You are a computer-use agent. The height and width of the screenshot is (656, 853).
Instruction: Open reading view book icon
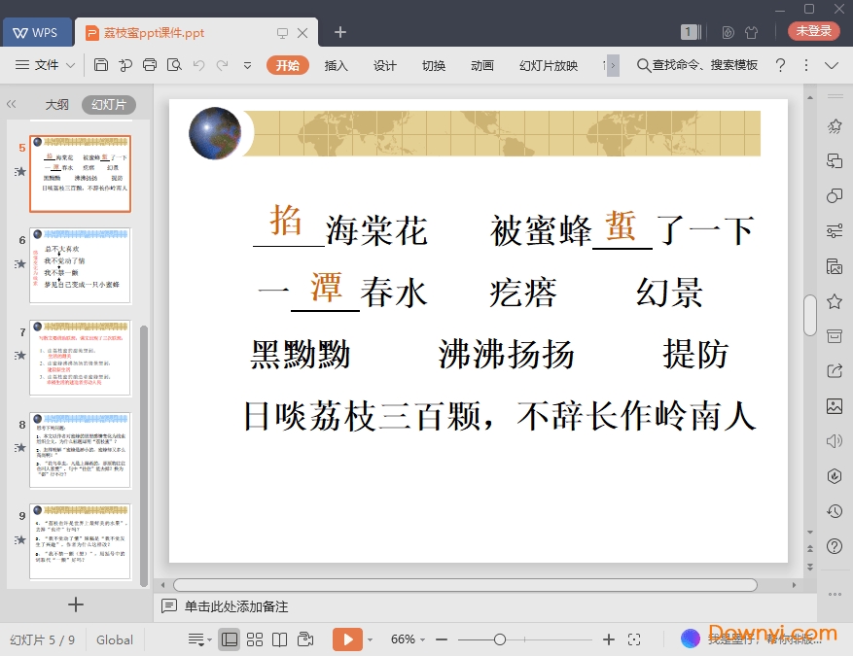click(x=280, y=639)
